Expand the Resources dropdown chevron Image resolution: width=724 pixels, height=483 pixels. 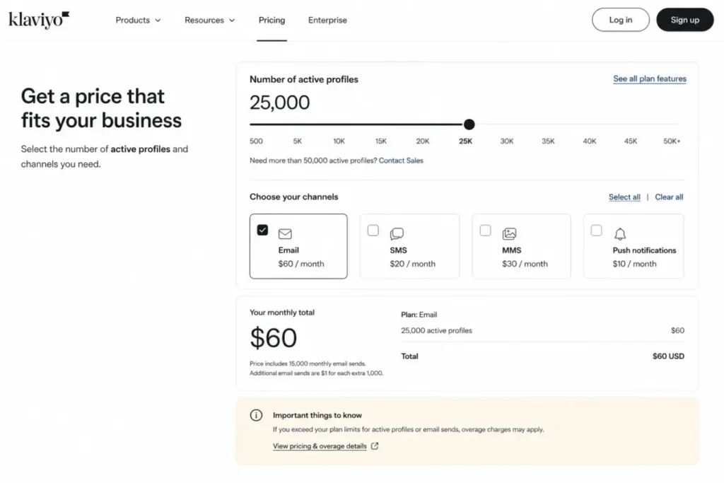232,21
